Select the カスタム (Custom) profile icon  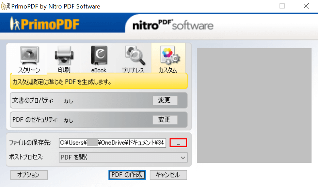(x=168, y=59)
